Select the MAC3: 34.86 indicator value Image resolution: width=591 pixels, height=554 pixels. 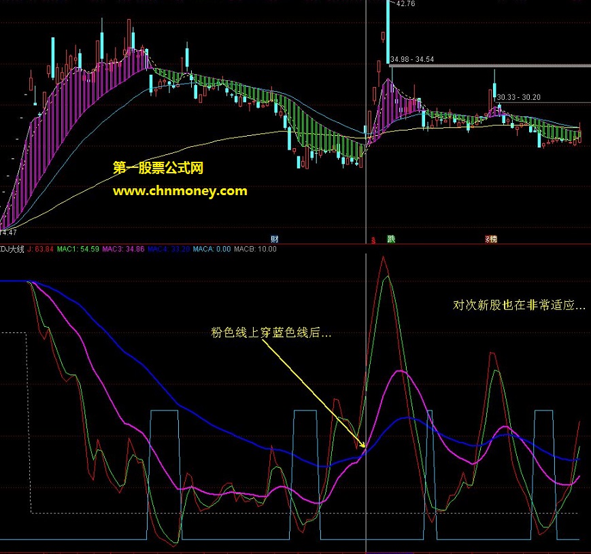tap(123, 249)
